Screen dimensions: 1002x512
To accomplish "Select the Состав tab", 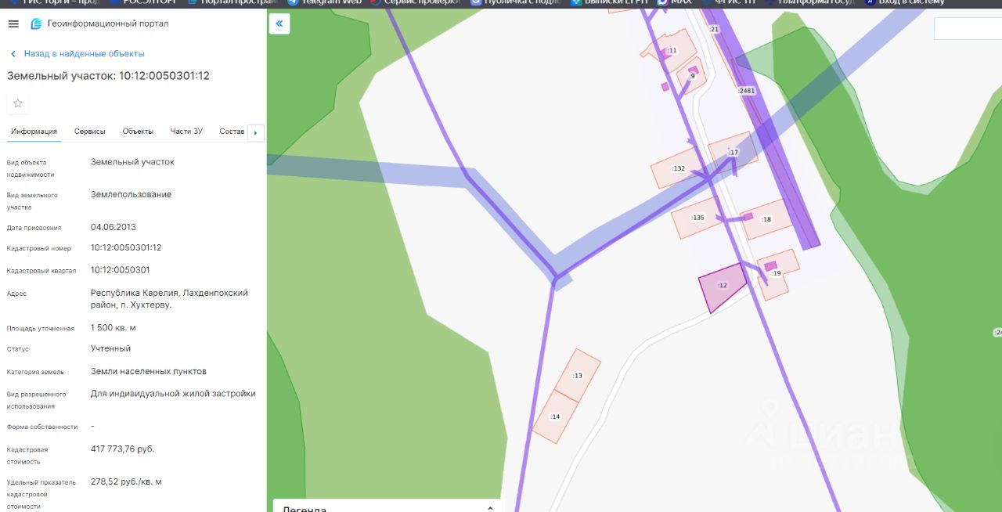I will (232, 131).
